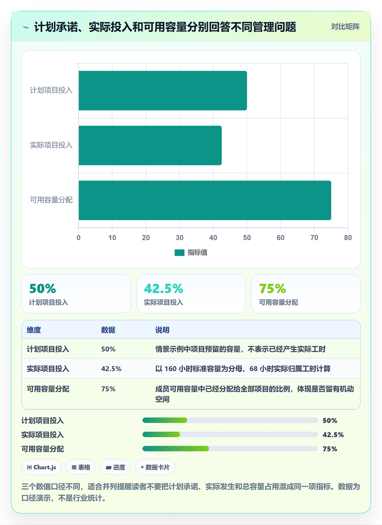This screenshot has width=382, height=525.
Task: Click the 可用容量分配 progress bar at 75%
Action: pyautogui.click(x=230, y=449)
